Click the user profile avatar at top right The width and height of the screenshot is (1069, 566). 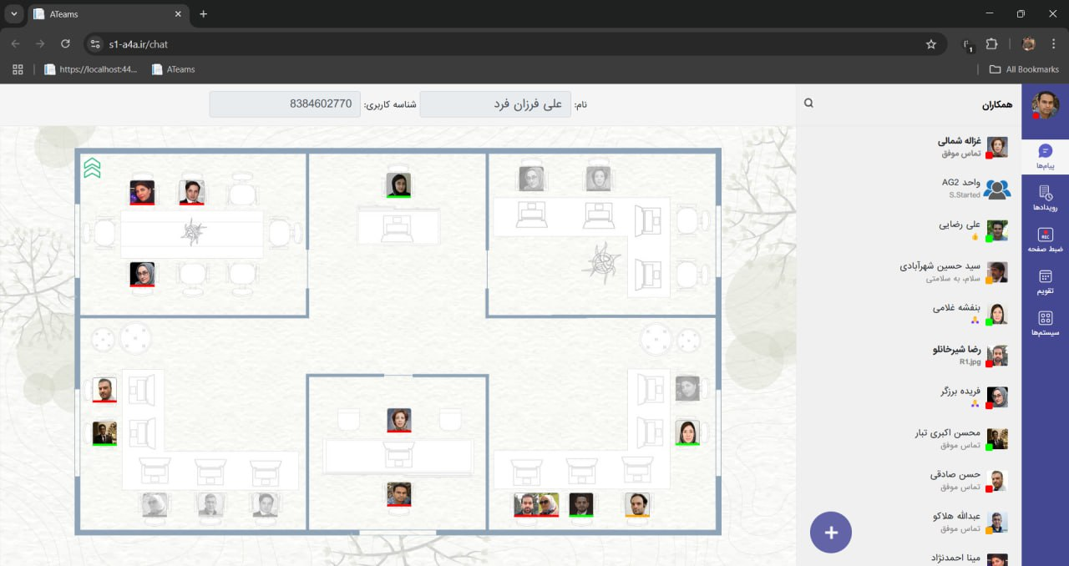pos(1045,105)
